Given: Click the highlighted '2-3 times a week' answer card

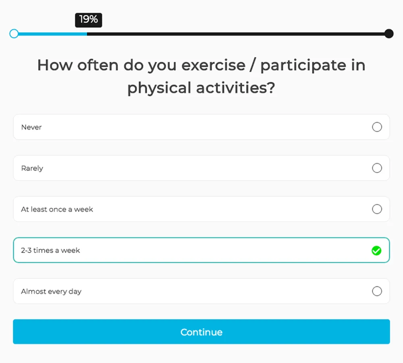Looking at the screenshot, I should [201, 251].
